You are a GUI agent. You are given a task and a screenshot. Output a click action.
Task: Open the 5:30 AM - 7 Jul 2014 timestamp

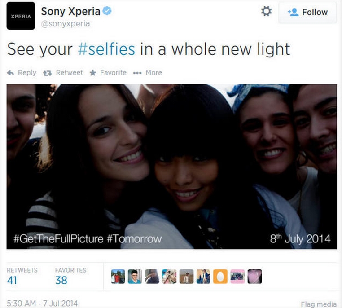pyautogui.click(x=42, y=304)
